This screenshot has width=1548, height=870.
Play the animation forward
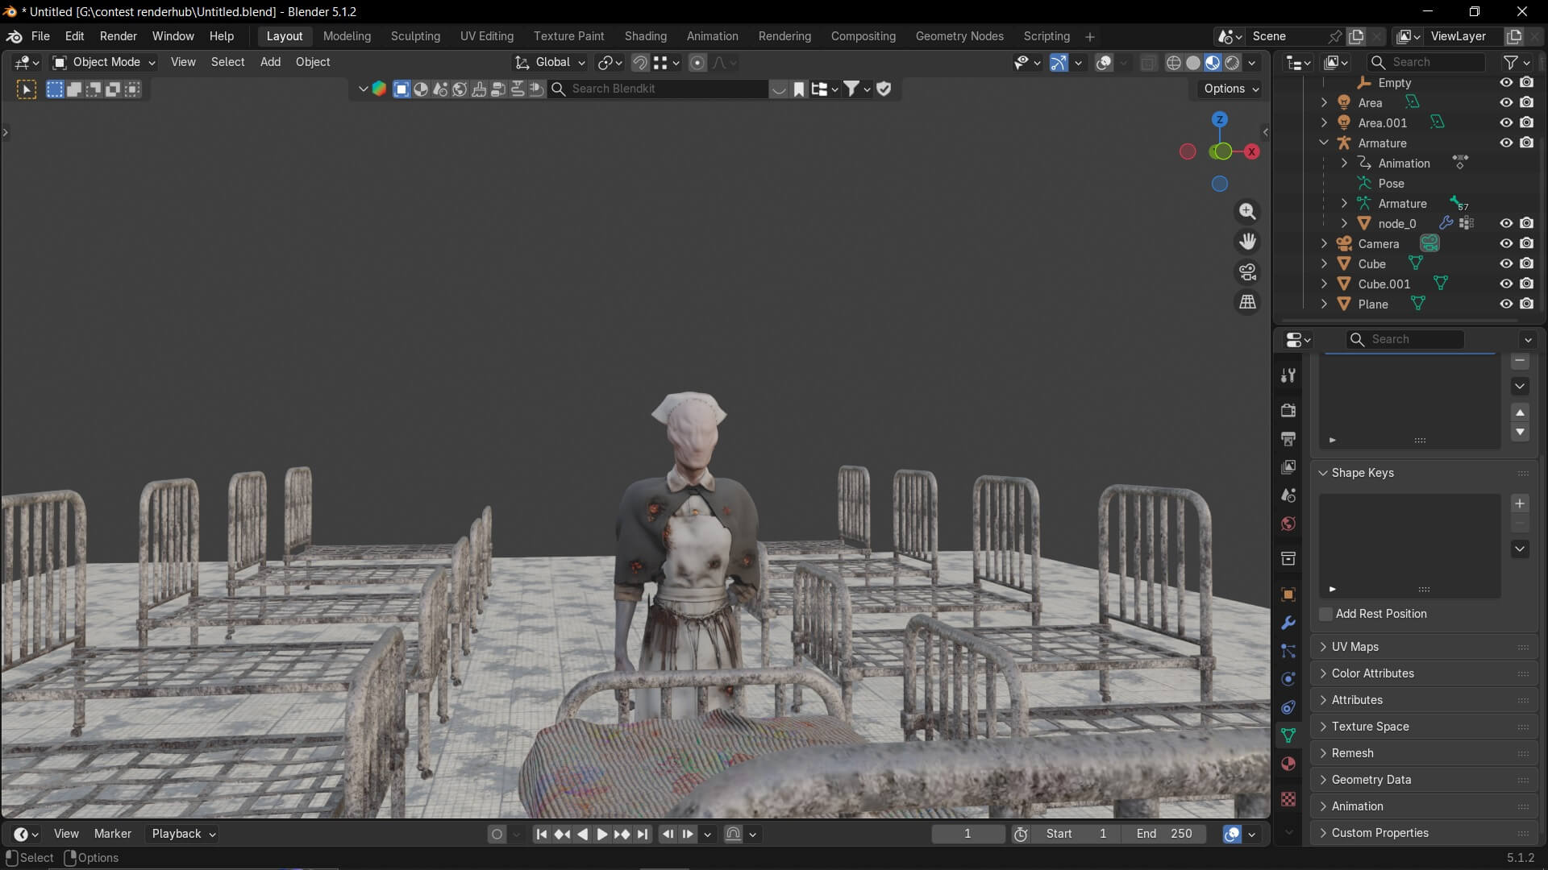coord(602,835)
